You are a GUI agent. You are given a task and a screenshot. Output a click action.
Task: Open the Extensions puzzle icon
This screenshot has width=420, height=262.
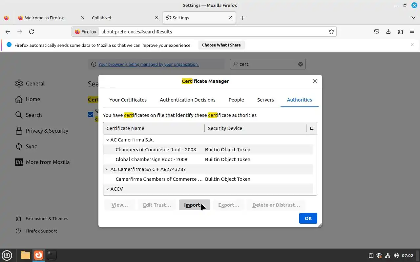point(400,31)
